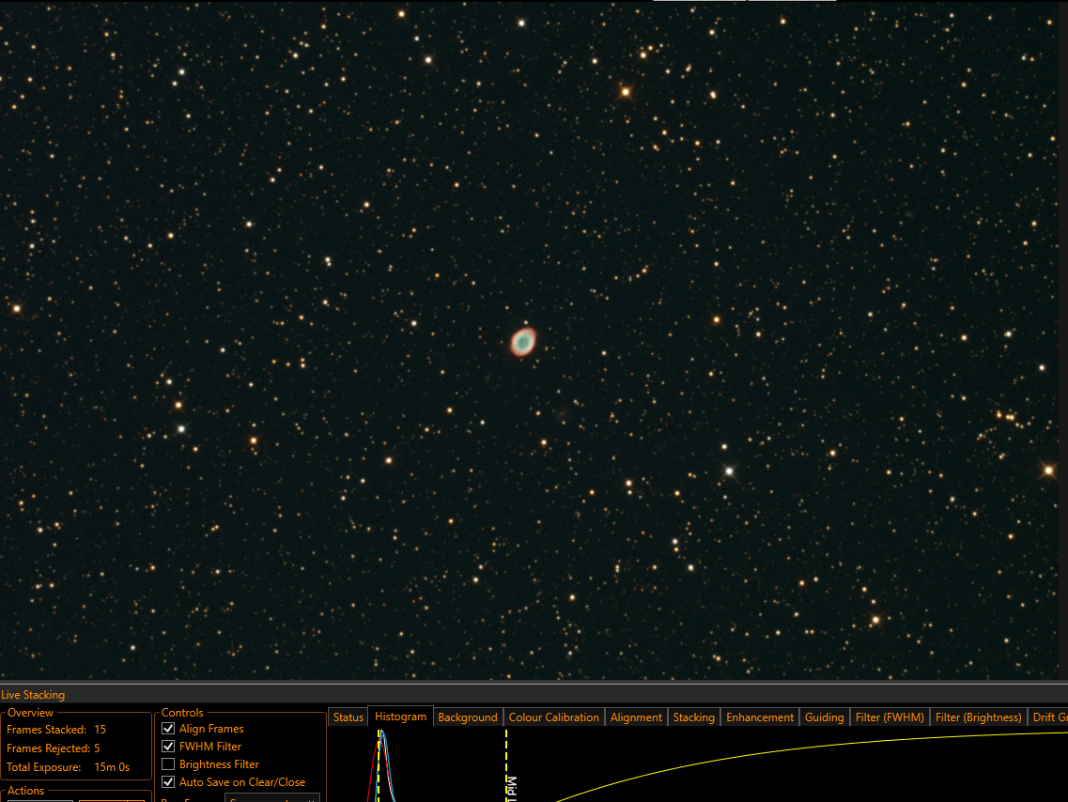Disable the FWHM Filter checkbox

click(x=168, y=747)
